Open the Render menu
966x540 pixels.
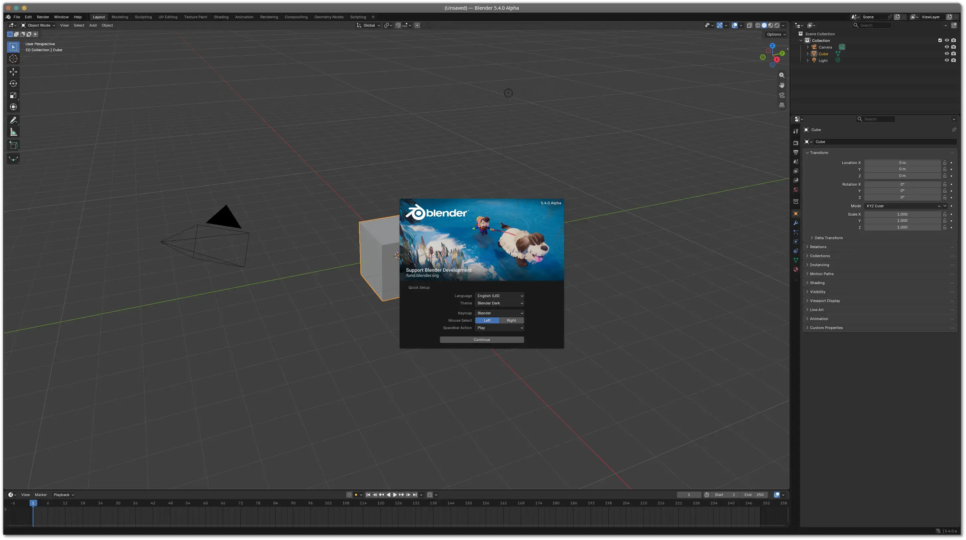(x=43, y=17)
